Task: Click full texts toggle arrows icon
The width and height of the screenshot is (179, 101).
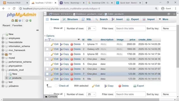Action: pyautogui.click(x=49, y=40)
